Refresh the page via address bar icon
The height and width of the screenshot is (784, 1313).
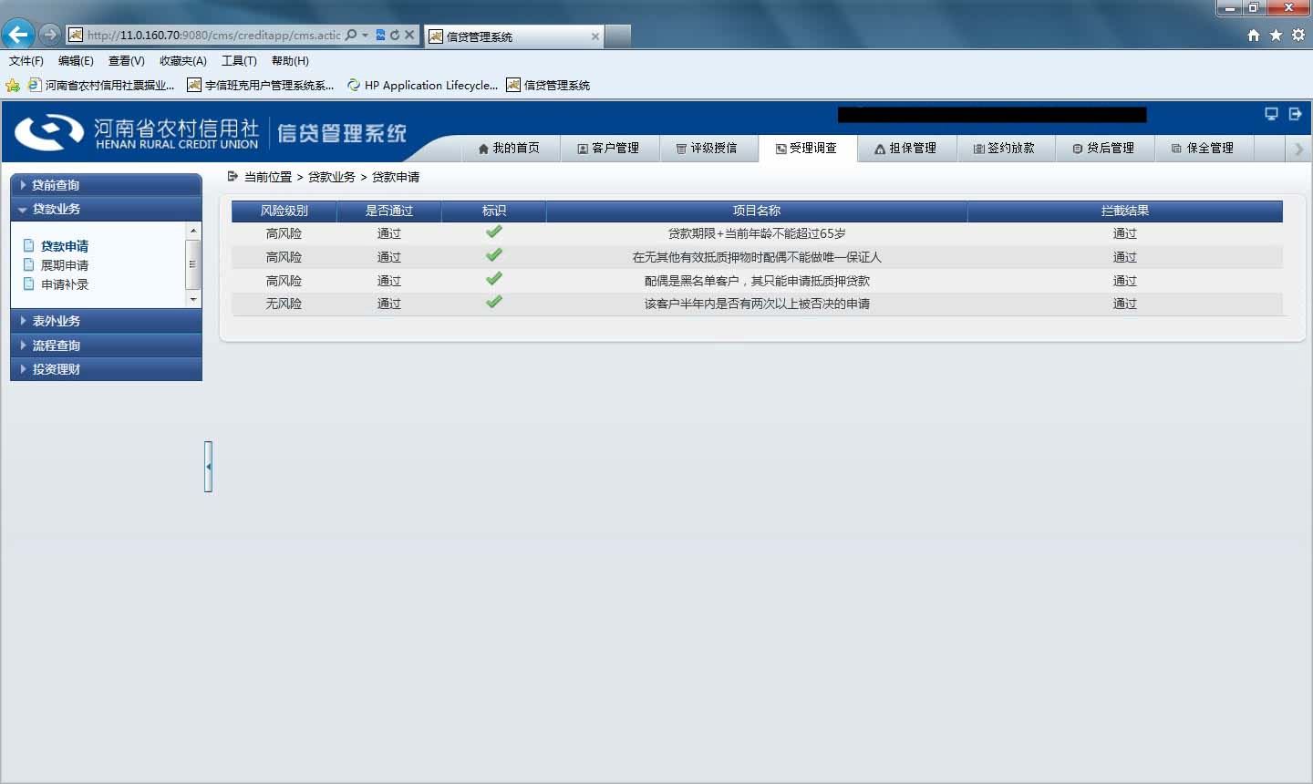[x=395, y=35]
